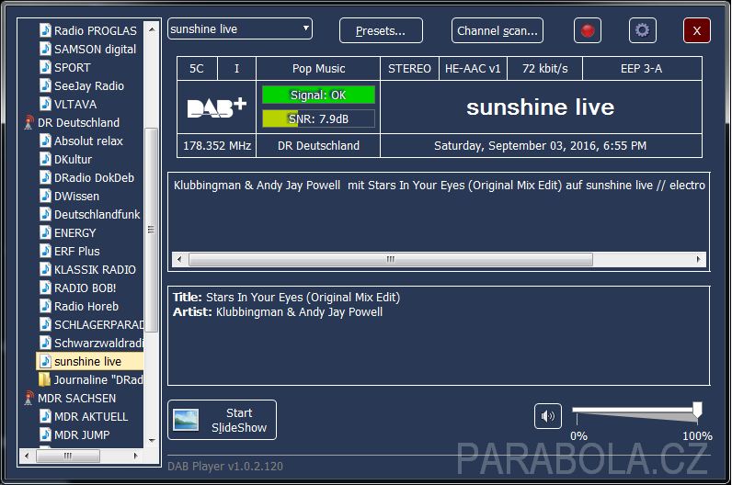
Task: Click the music note icon beside DRadio DokDeb
Action: (x=45, y=177)
